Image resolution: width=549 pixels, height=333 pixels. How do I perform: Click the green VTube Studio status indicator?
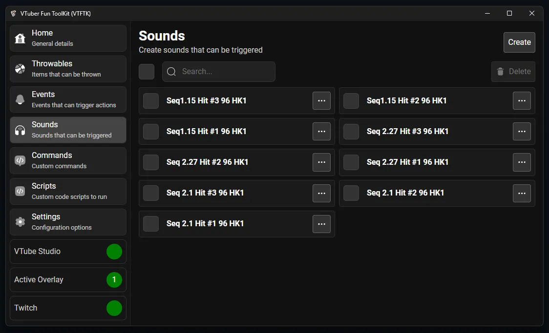(x=114, y=252)
